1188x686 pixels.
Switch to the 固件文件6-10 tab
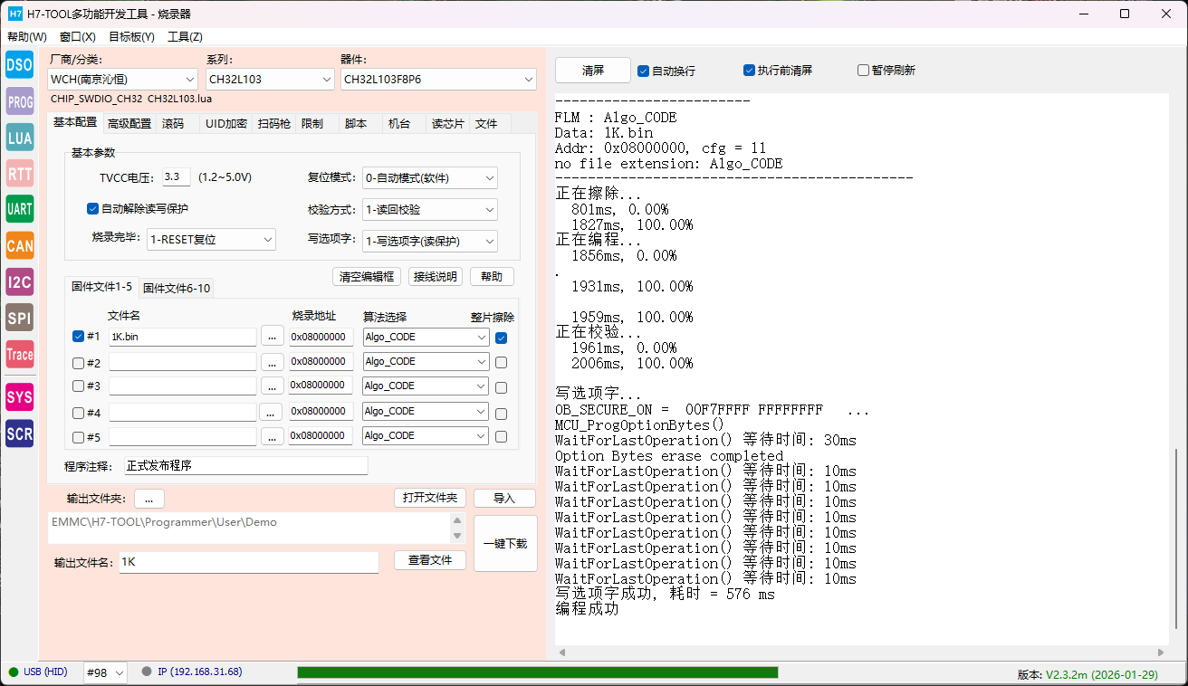click(177, 289)
